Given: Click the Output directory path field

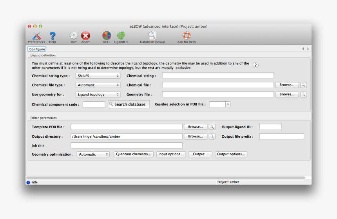Looking at the screenshot, I should tap(127, 136).
